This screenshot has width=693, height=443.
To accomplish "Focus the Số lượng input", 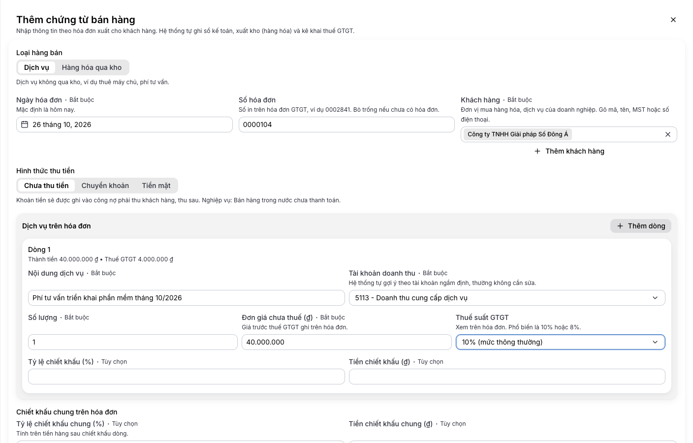I will [x=133, y=342].
